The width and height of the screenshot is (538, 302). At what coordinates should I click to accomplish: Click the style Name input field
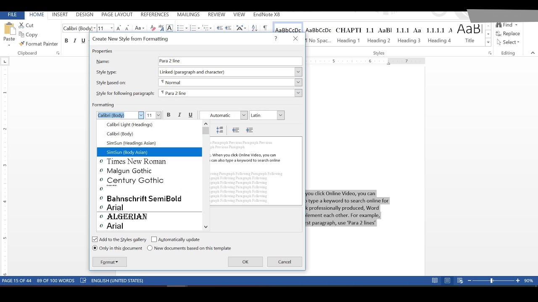(230, 61)
